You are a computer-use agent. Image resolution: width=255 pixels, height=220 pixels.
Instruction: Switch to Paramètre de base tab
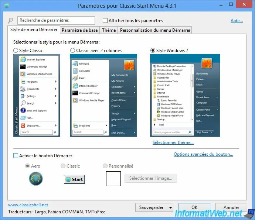coord(80,30)
